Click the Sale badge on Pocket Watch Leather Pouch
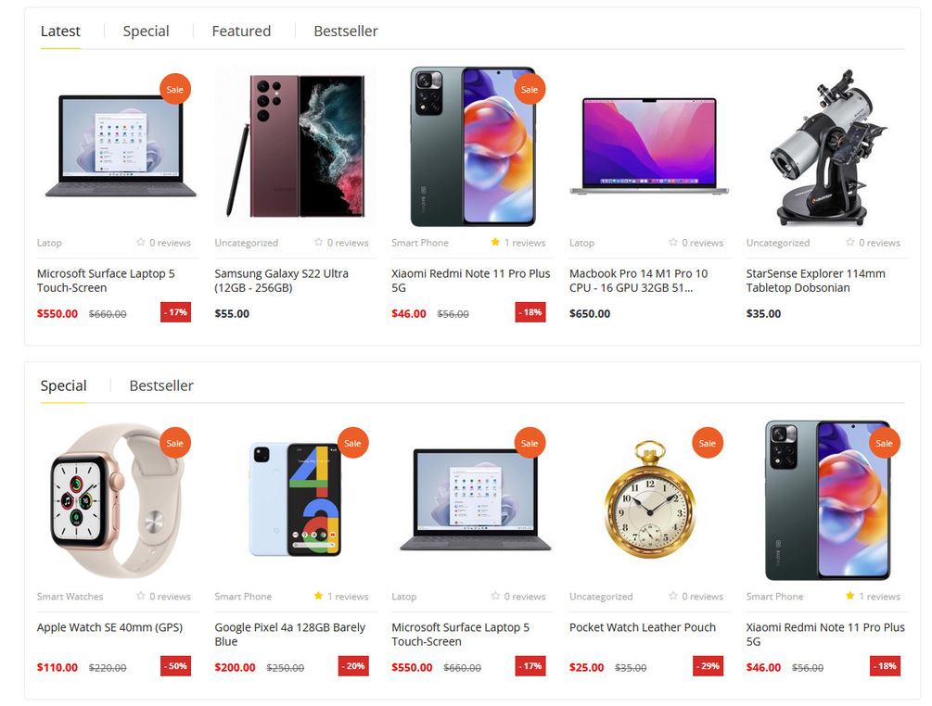The width and height of the screenshot is (932, 706). (708, 443)
